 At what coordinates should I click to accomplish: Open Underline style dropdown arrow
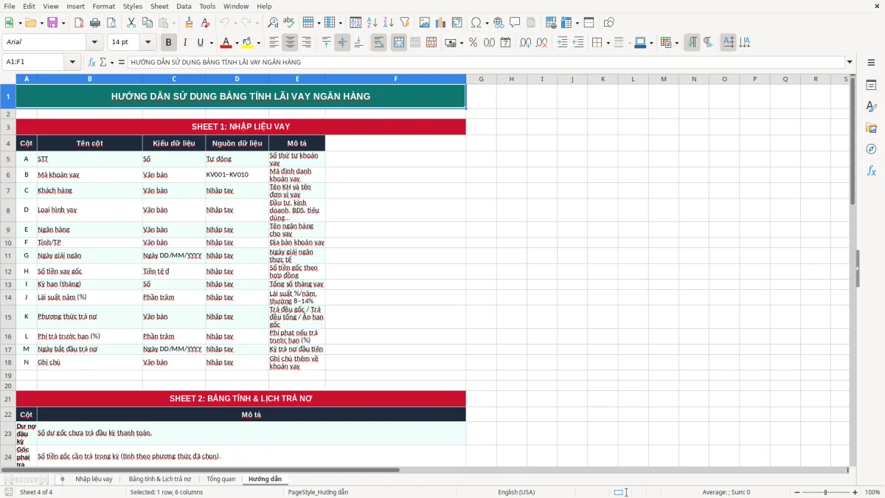212,43
